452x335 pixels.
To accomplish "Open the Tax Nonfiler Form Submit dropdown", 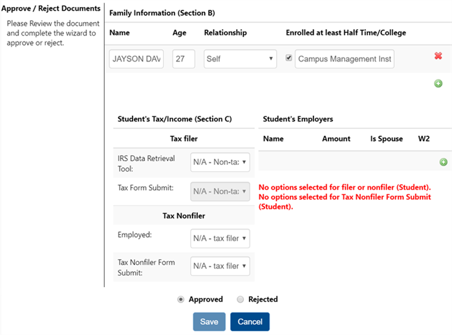I will click(x=220, y=266).
